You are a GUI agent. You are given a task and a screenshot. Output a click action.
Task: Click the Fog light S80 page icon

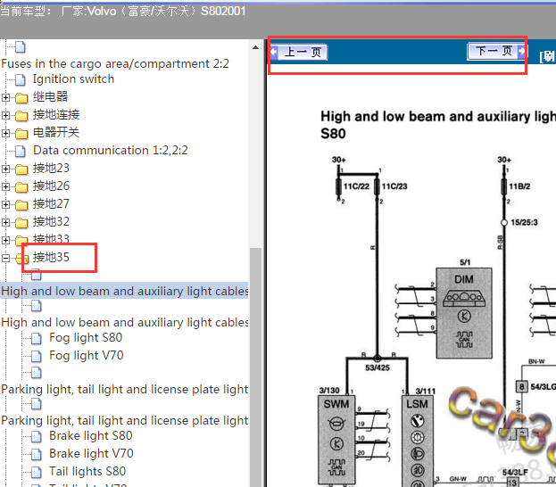point(37,338)
